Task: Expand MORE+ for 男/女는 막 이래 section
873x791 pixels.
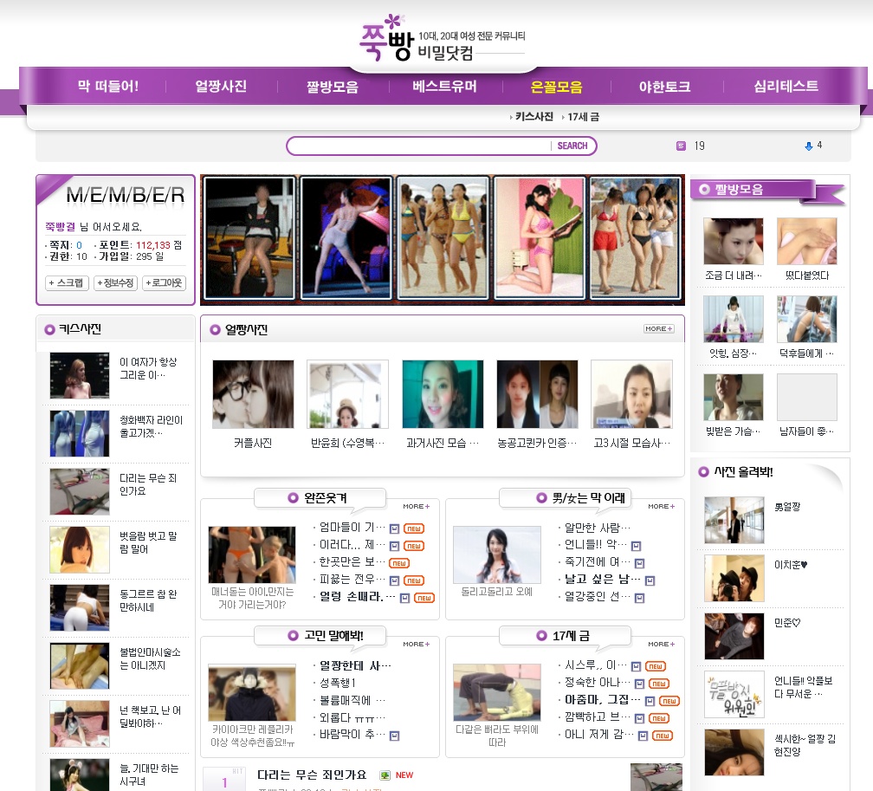Action: 661,506
